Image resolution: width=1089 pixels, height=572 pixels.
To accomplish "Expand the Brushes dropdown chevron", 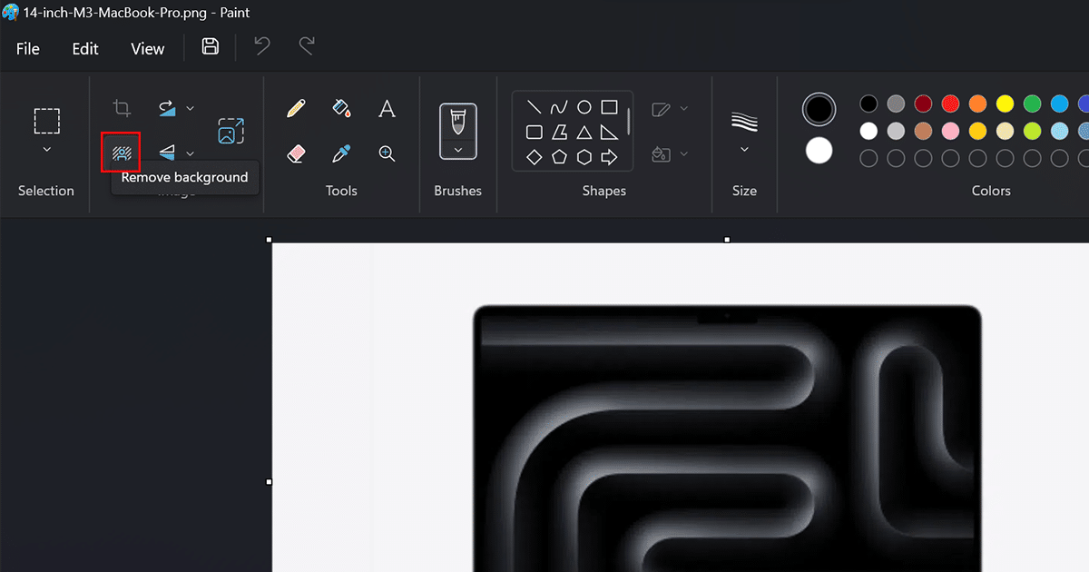I will pos(458,150).
